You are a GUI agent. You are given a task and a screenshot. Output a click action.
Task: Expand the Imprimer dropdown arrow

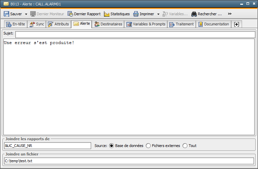[x=158, y=14]
